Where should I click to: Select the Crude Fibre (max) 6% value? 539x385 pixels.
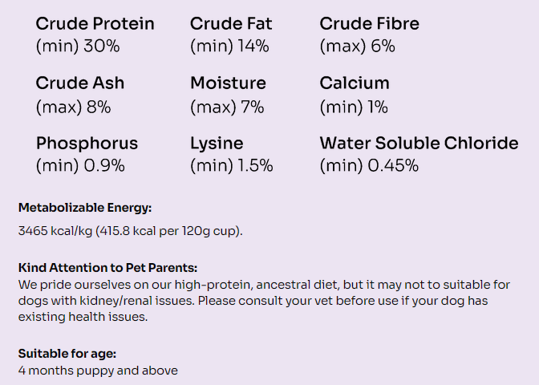357,46
